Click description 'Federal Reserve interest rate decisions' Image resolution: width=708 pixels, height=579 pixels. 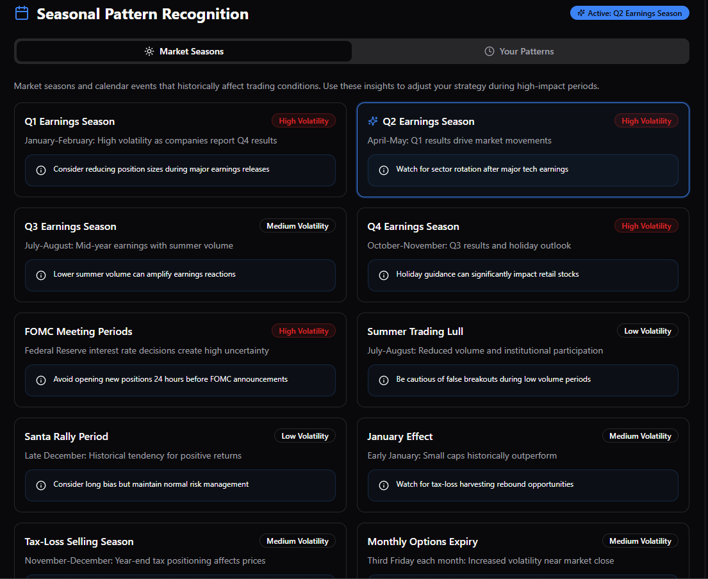(x=147, y=350)
